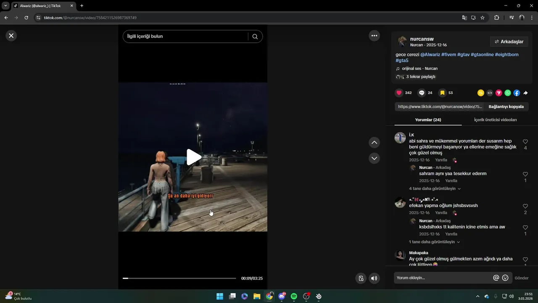Open İ.K commenter avatar
538x303 pixels.
400,138
